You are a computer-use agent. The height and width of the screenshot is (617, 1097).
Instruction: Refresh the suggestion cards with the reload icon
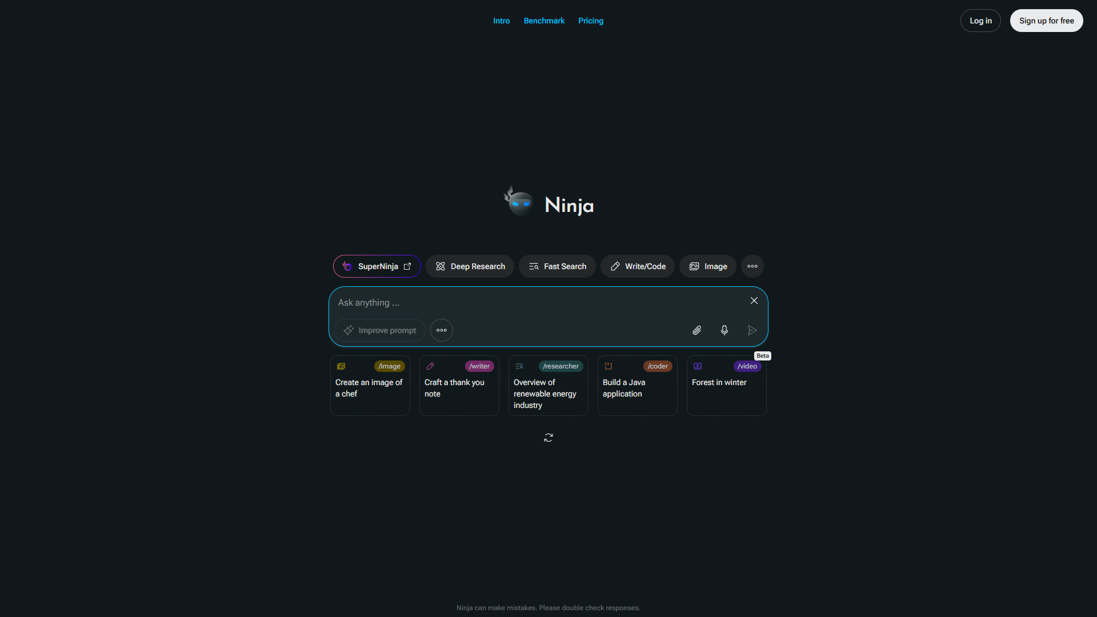pyautogui.click(x=548, y=438)
